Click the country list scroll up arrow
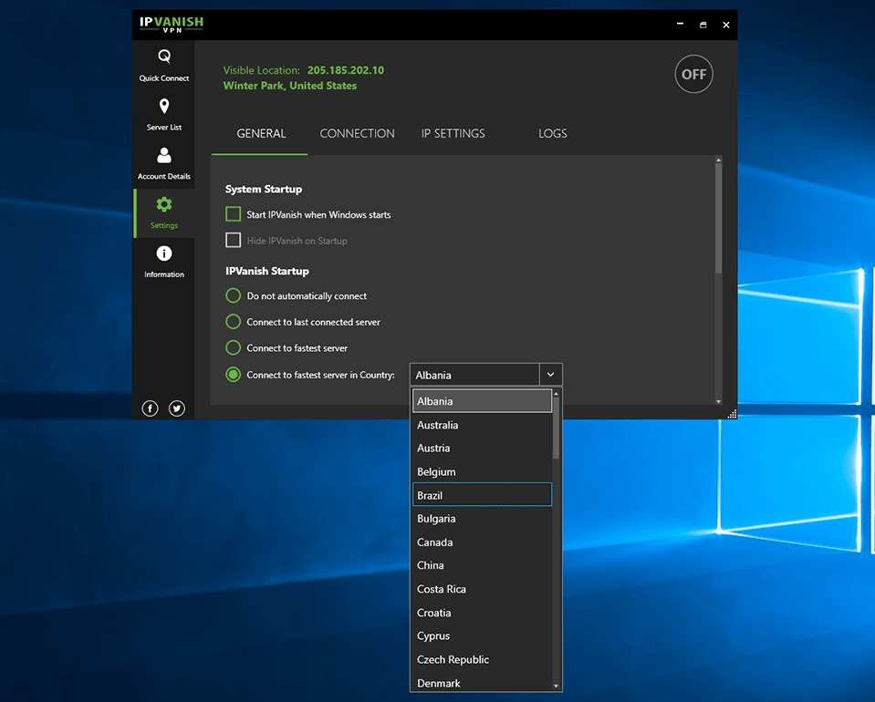The height and width of the screenshot is (702, 875). (x=556, y=394)
